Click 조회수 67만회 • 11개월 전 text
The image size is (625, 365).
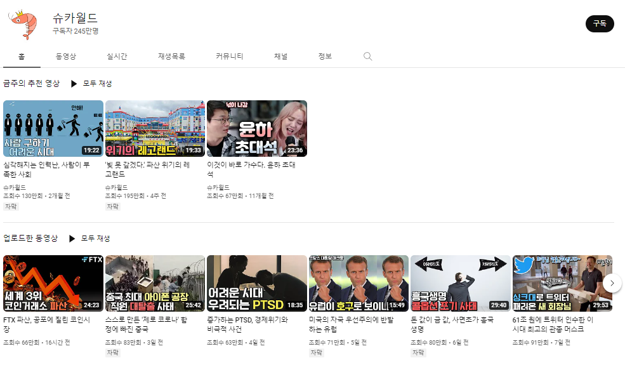click(x=240, y=196)
